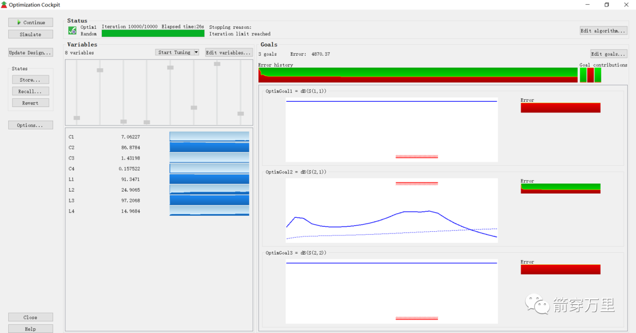
Task: Click the green play icon on Continue
Action: coord(19,23)
